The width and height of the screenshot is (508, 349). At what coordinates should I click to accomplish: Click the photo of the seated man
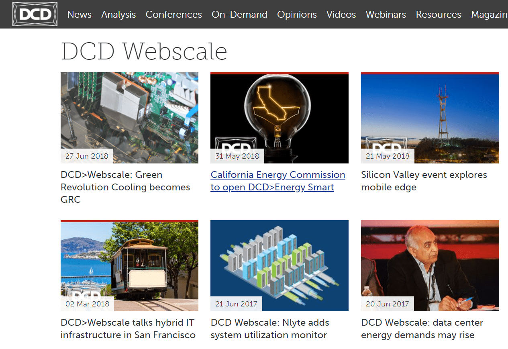click(430, 265)
